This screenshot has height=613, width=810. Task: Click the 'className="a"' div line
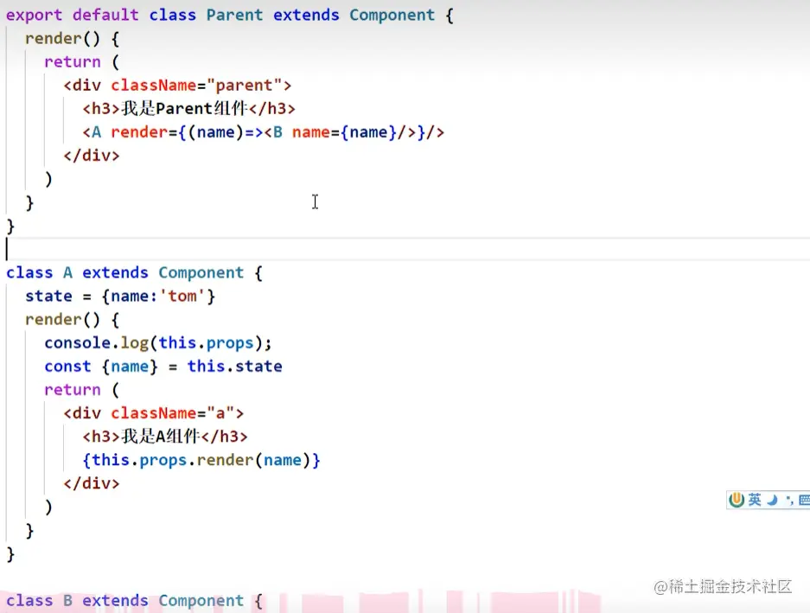(153, 413)
